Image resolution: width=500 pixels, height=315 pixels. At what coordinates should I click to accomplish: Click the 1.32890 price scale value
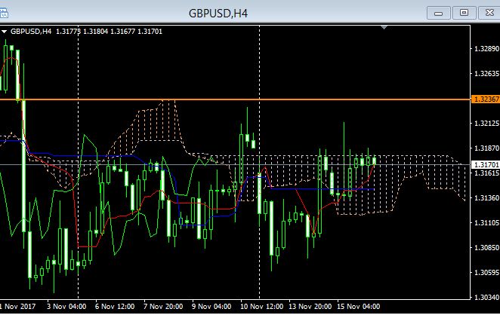(x=486, y=49)
